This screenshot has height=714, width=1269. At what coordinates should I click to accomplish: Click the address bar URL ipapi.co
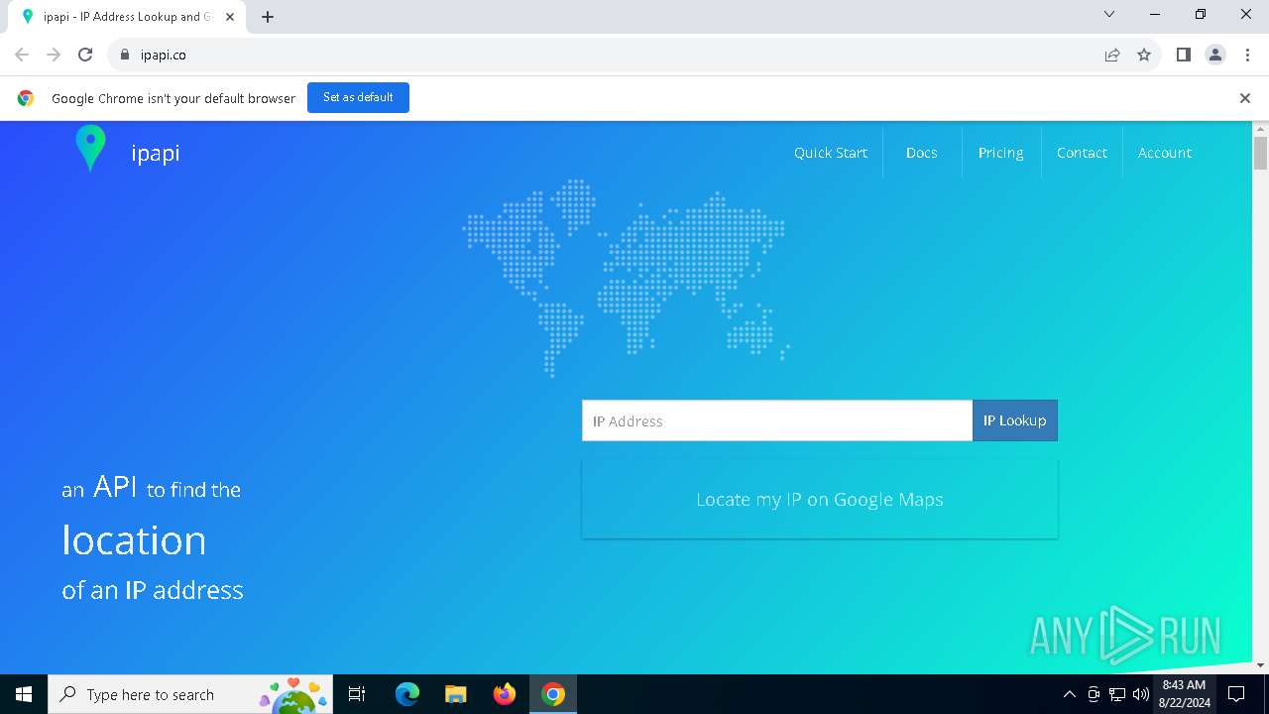click(x=164, y=56)
